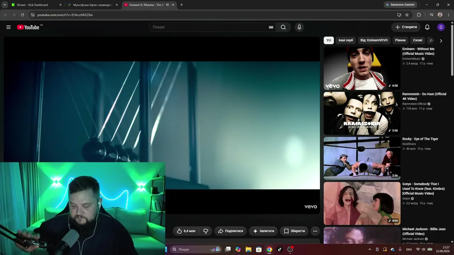Open a new browser tab
Screen dimensions: 454x255
tap(182, 5)
